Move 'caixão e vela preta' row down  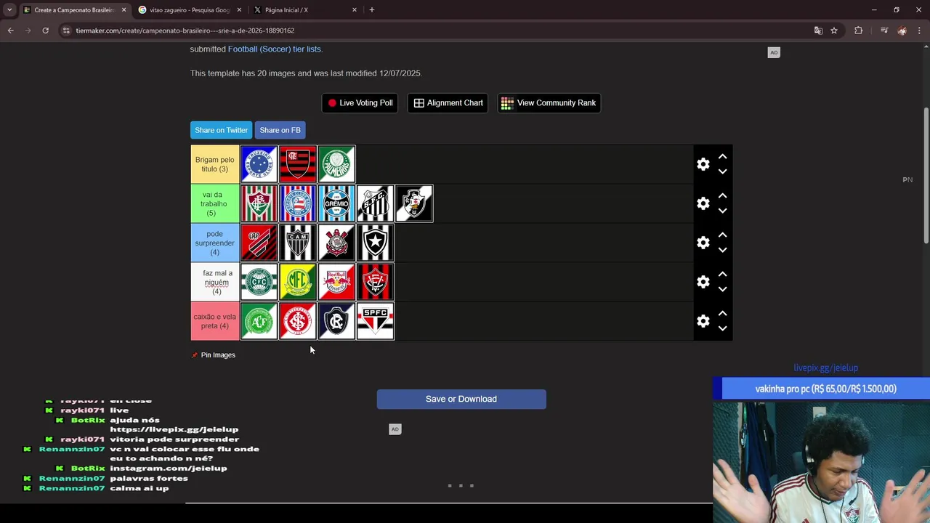(x=722, y=329)
